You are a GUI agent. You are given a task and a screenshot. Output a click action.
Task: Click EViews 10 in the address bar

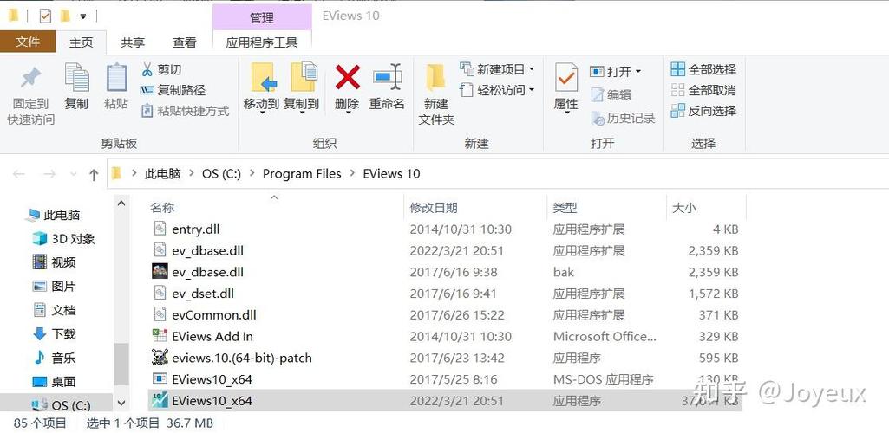391,174
